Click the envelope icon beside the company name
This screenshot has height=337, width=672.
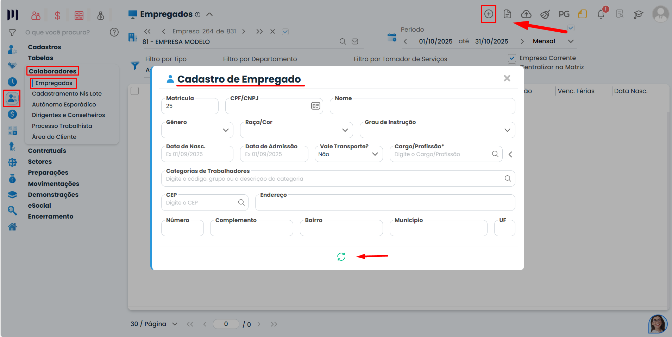355,41
